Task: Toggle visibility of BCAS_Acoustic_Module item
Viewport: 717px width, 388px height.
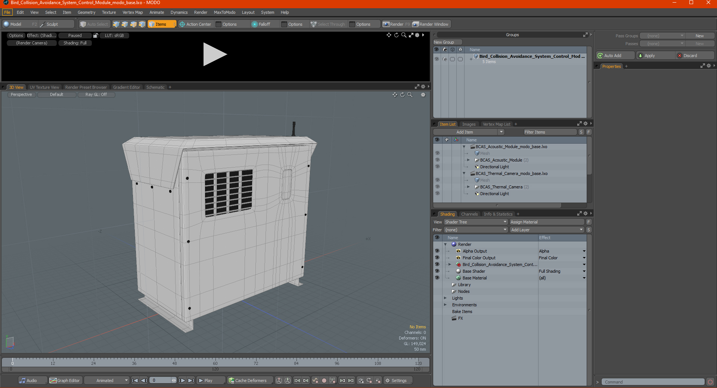Action: pos(437,160)
